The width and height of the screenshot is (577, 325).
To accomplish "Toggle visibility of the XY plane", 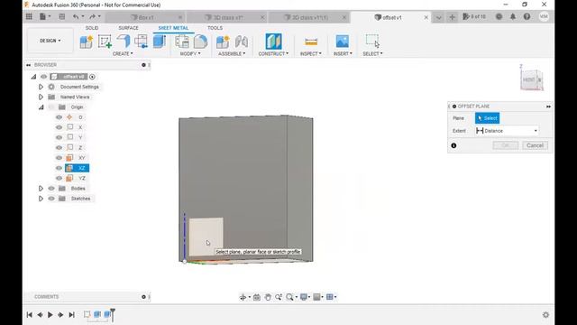I will pos(59,158).
